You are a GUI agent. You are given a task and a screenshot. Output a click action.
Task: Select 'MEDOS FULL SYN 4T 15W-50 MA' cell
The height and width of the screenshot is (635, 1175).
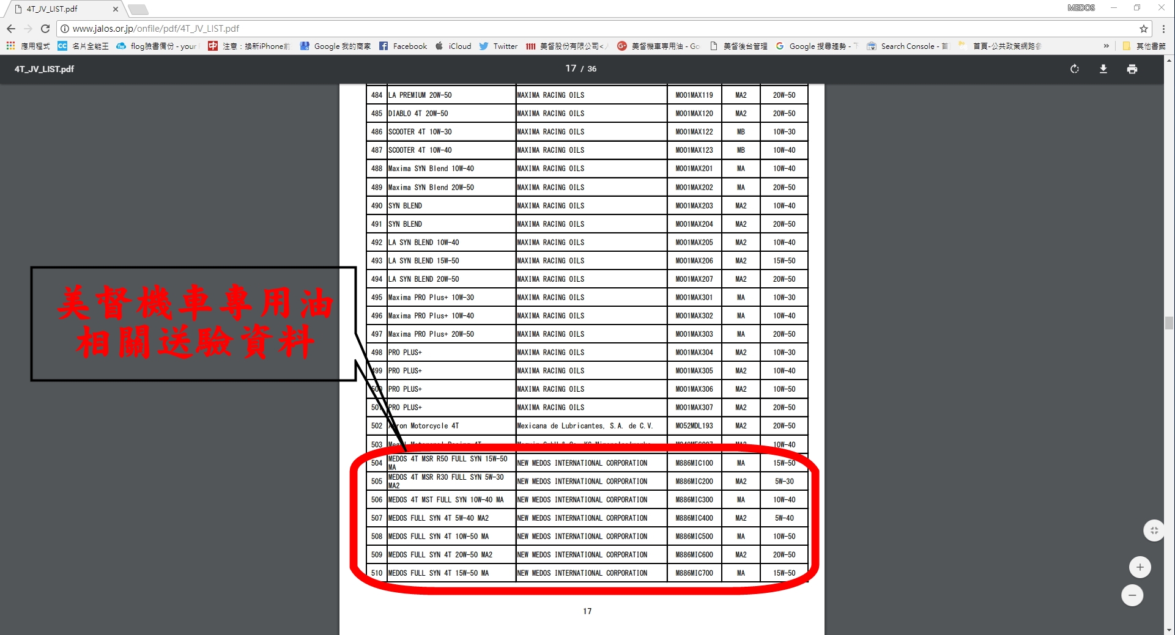tap(451, 573)
